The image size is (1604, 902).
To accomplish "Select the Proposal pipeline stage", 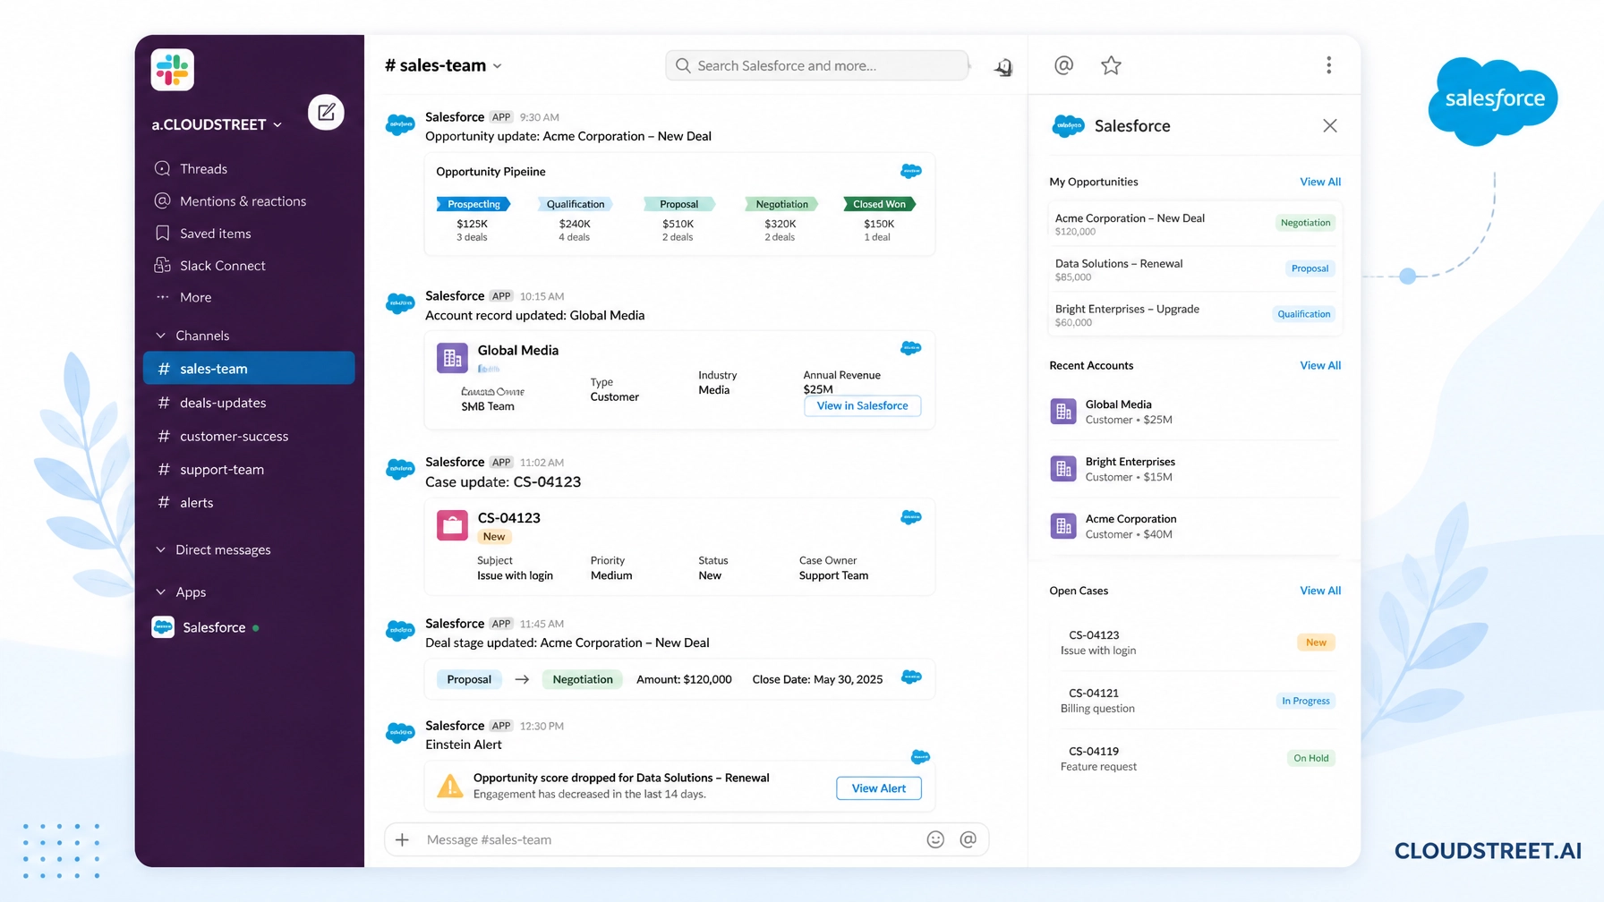I will pyautogui.click(x=678, y=204).
